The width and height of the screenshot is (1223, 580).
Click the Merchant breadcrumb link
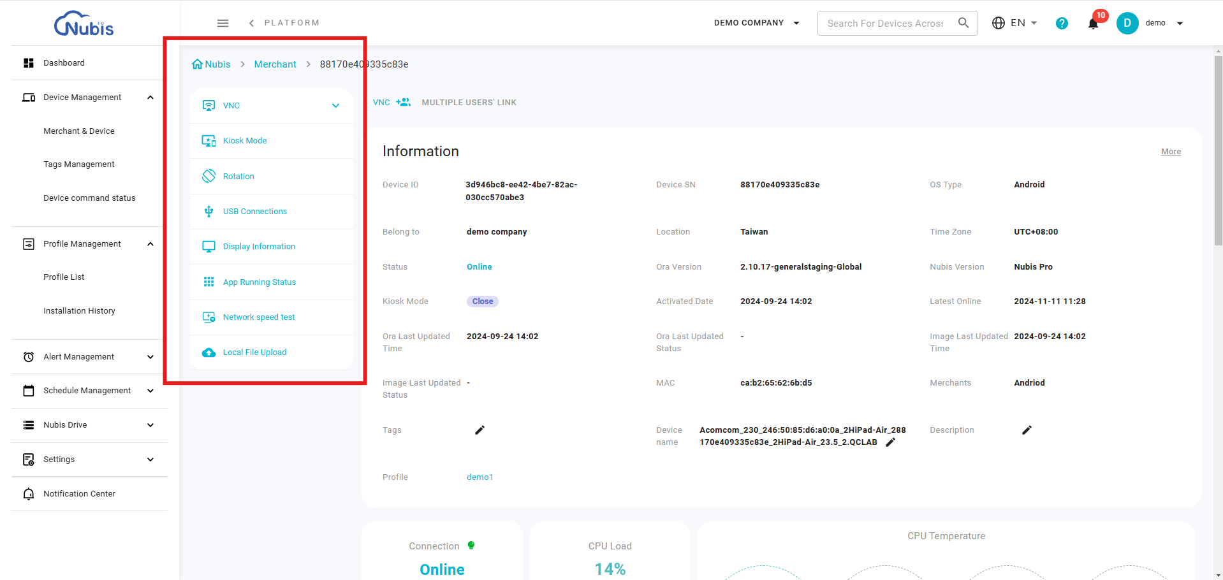[x=275, y=64]
